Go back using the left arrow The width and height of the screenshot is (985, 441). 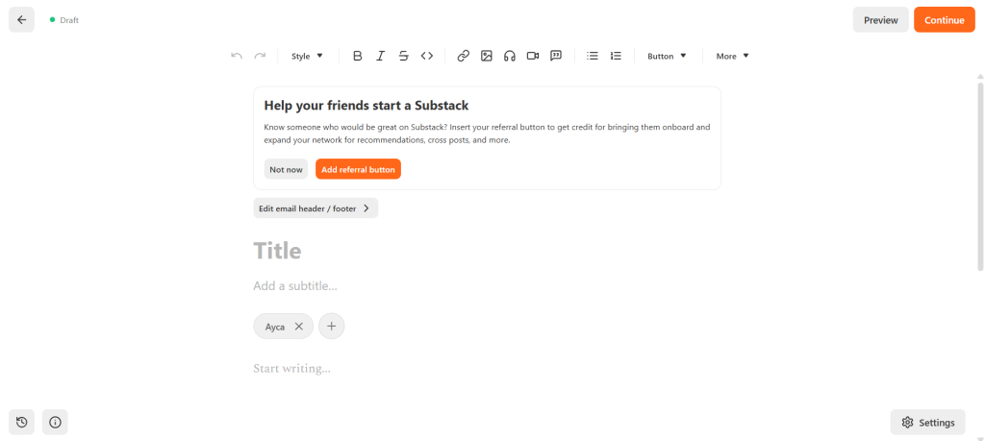(21, 19)
